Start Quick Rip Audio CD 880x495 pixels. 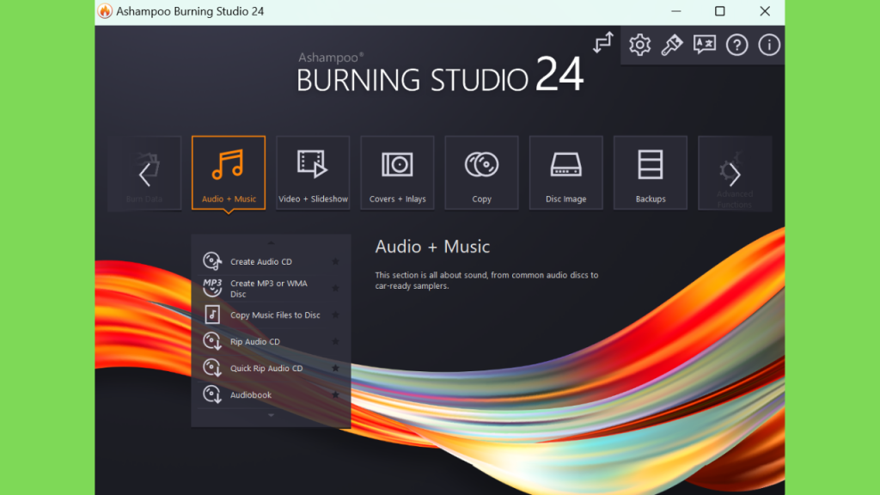(271, 368)
